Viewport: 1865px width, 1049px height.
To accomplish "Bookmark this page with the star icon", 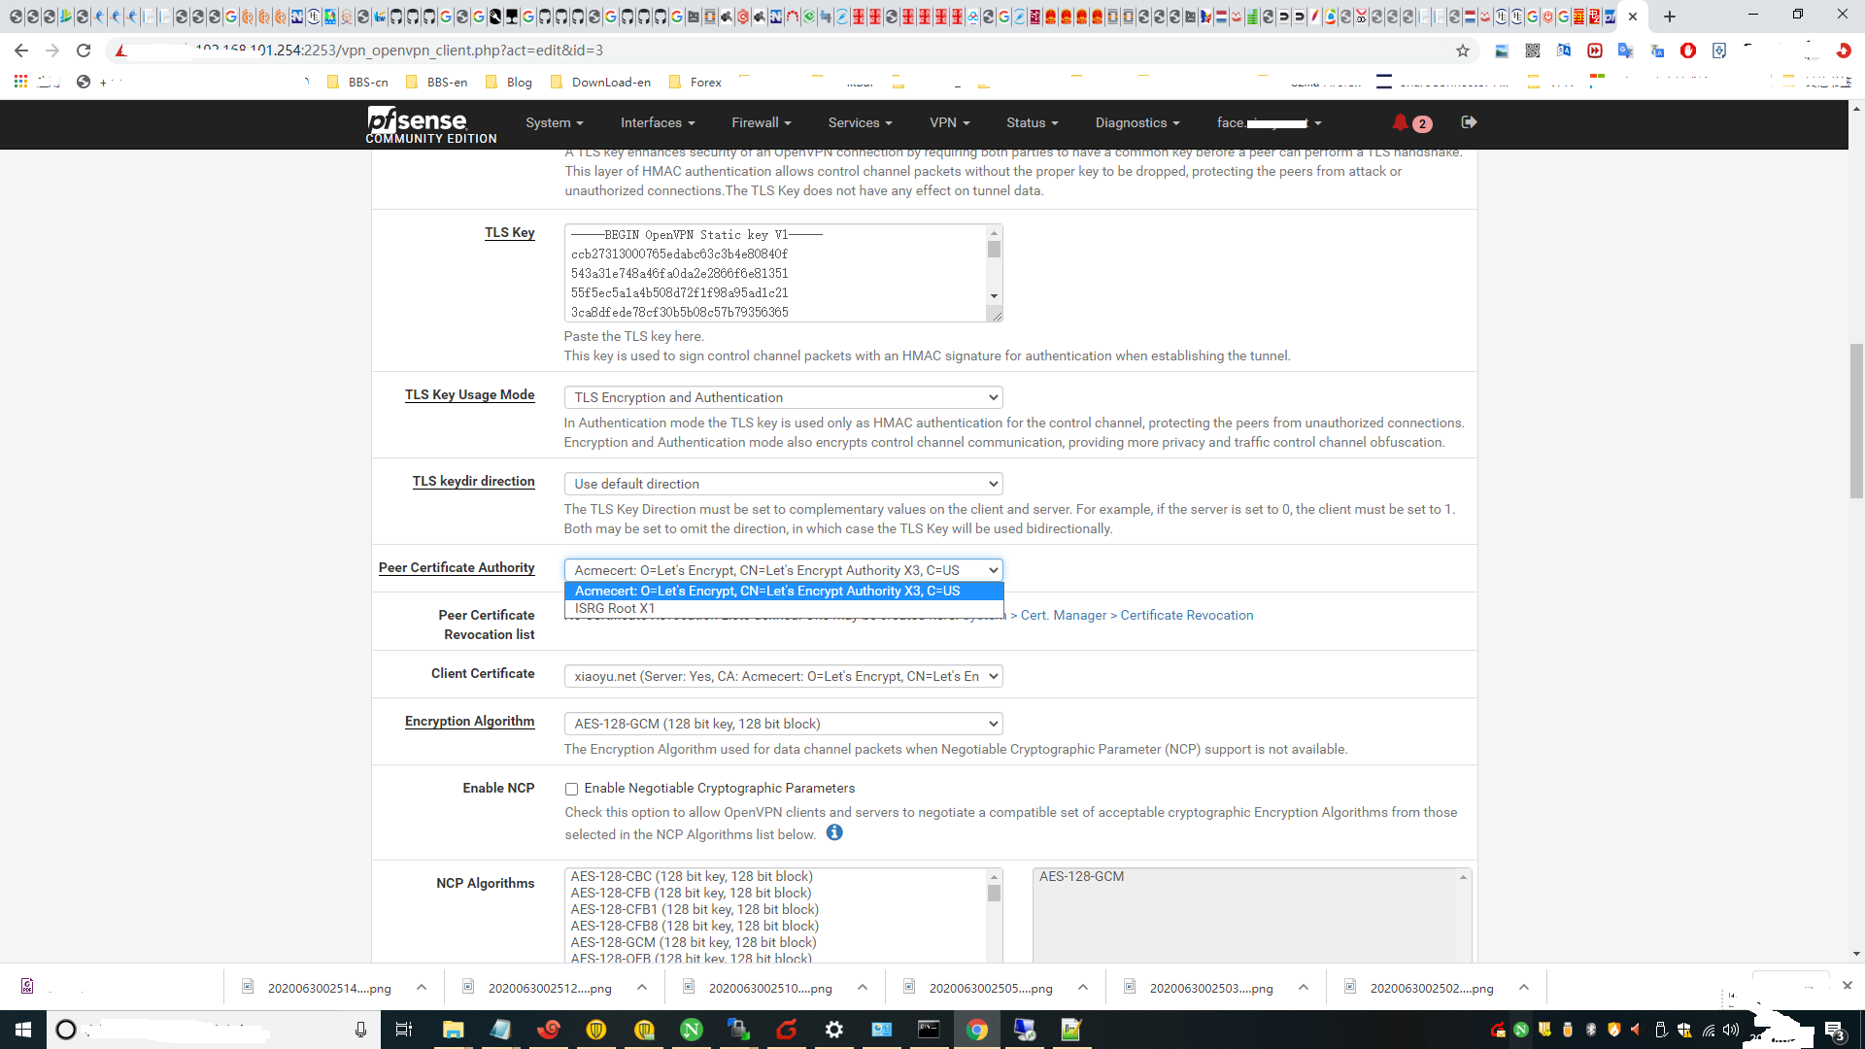I will [1463, 51].
